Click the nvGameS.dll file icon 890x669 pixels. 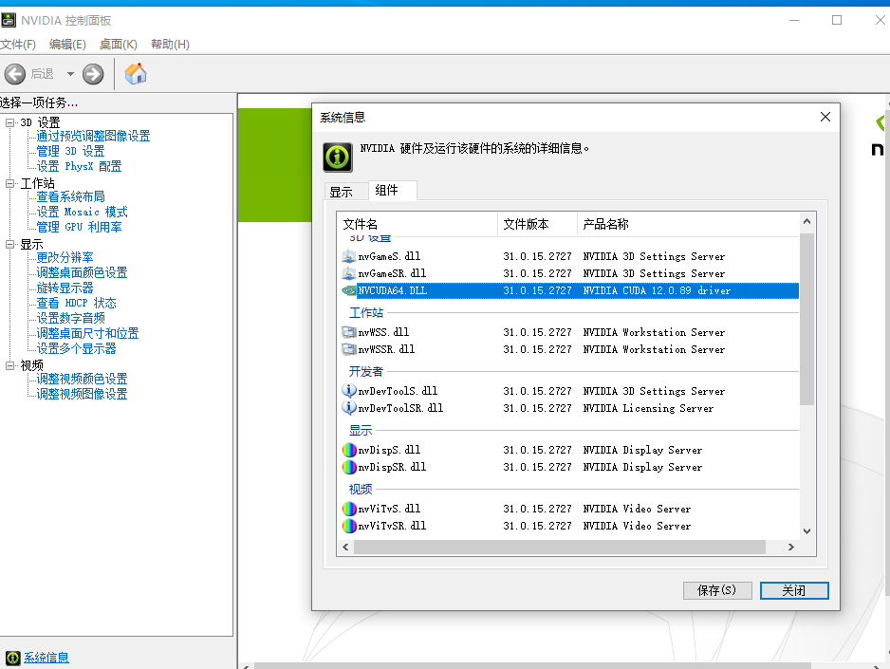tap(348, 256)
